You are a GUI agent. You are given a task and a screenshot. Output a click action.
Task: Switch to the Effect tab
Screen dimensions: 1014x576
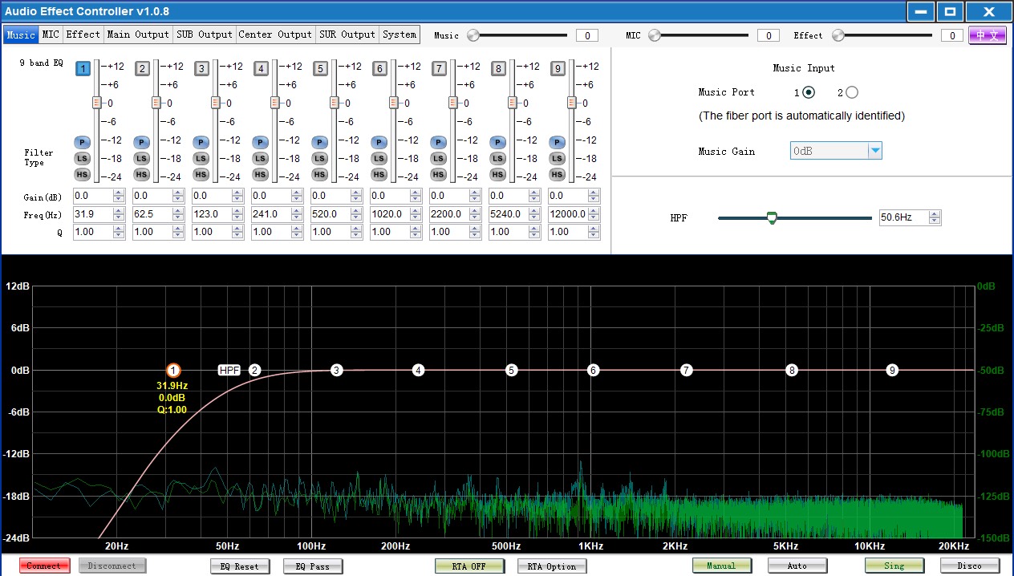coord(83,34)
